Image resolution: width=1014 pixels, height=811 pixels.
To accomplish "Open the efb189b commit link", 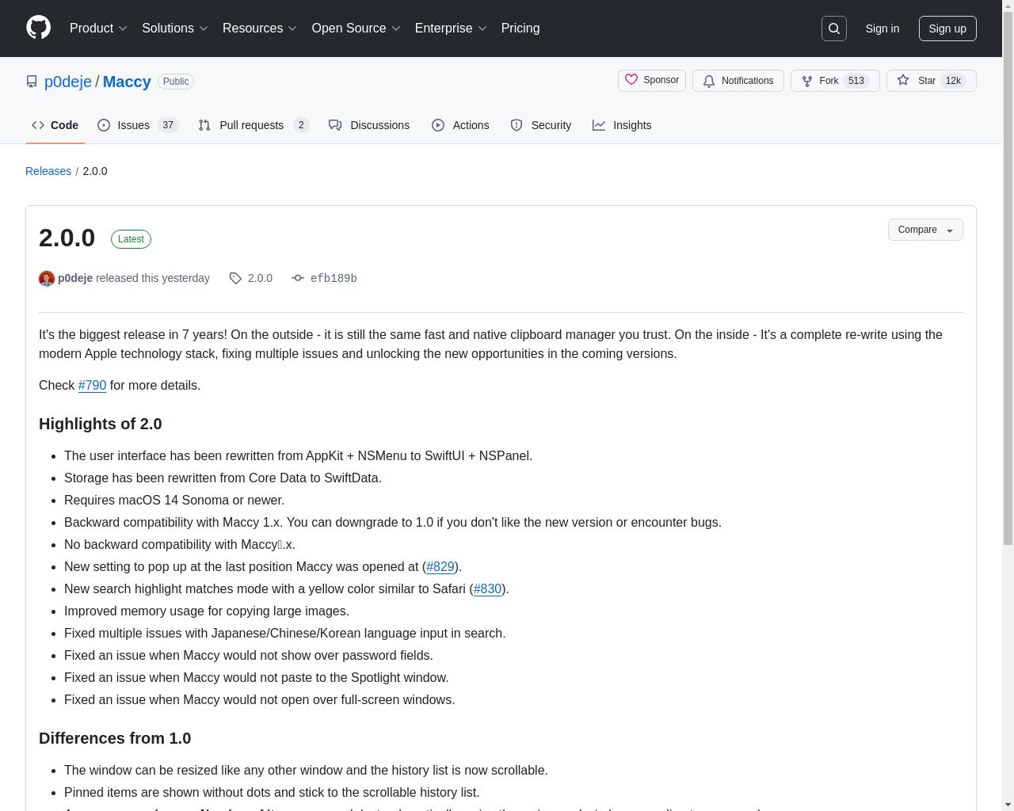I will pos(334,278).
